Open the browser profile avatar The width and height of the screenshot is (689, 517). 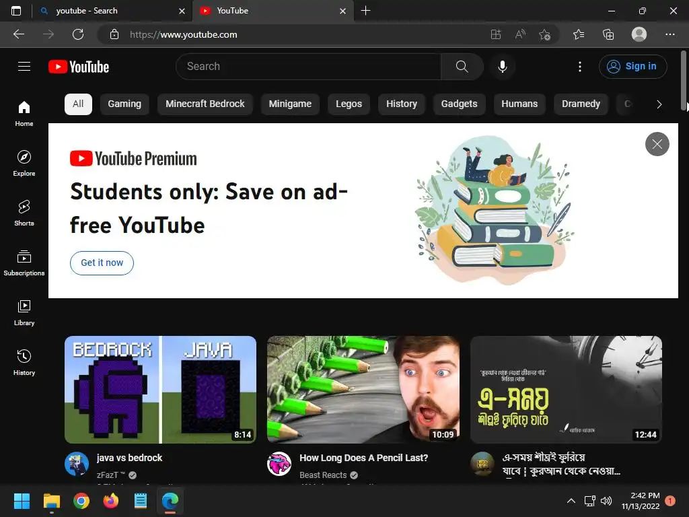pyautogui.click(x=639, y=34)
